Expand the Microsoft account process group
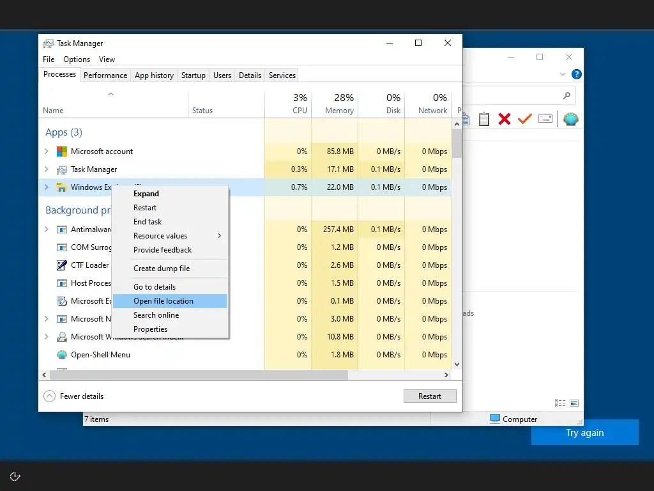 point(46,152)
